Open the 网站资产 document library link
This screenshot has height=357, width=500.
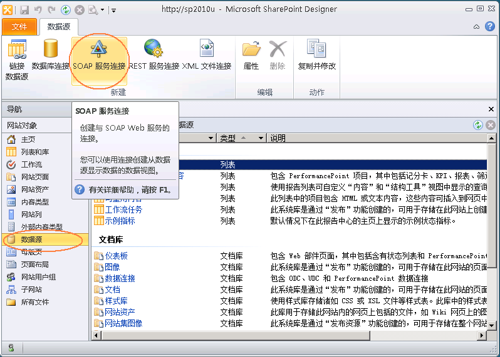[120, 312]
